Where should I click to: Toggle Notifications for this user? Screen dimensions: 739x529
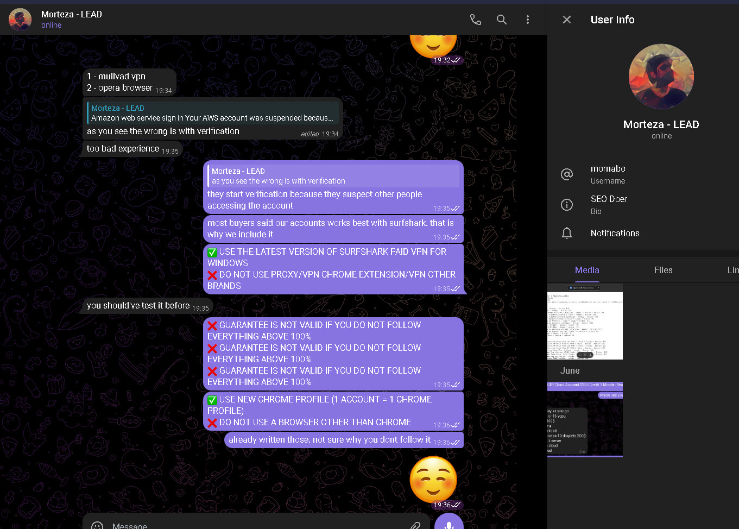[x=643, y=233]
